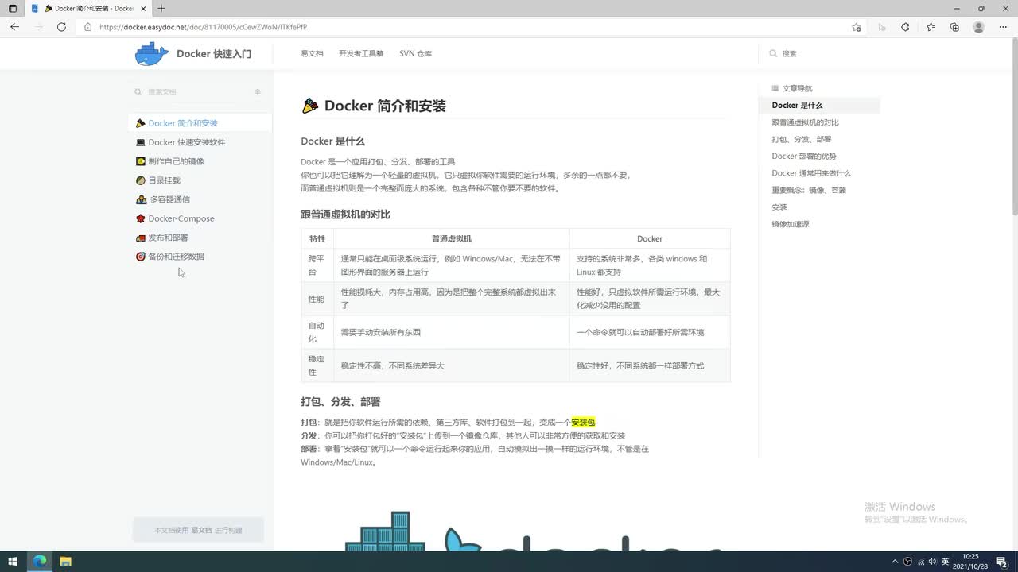Viewport: 1018px width, 572px height.
Task: Click the highlighted 安装包 text
Action: tap(583, 423)
